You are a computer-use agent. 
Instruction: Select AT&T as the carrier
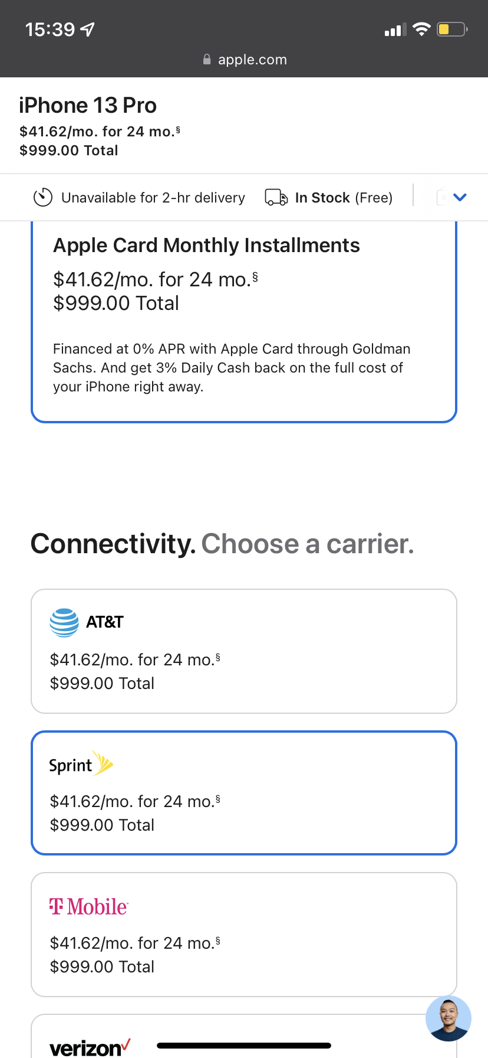point(244,651)
